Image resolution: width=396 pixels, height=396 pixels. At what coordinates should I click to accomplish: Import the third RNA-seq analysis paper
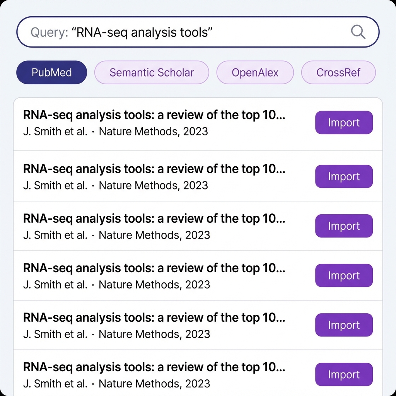pos(344,226)
